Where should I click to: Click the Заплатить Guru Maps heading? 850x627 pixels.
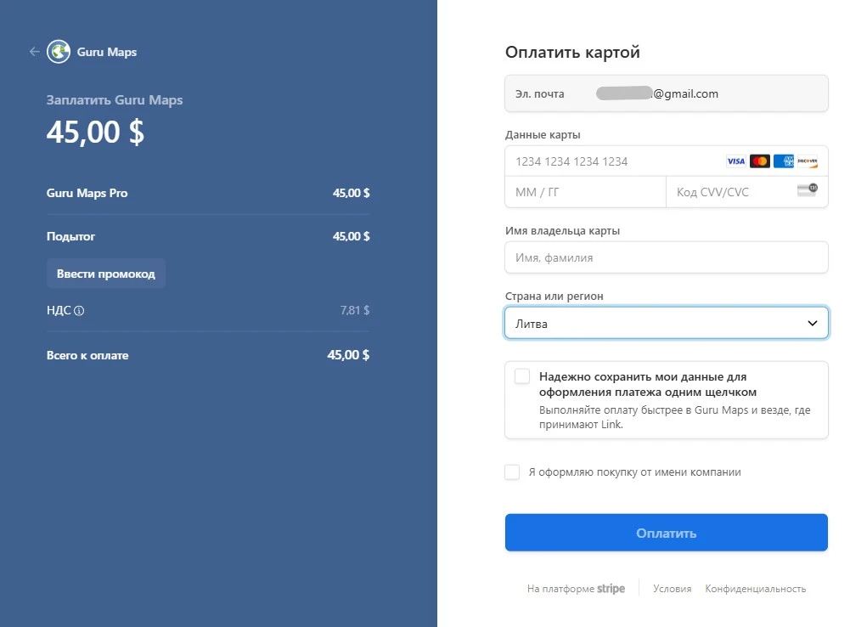[115, 99]
